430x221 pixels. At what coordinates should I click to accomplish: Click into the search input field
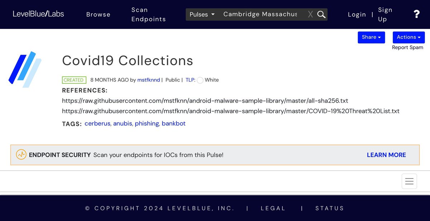pos(260,14)
